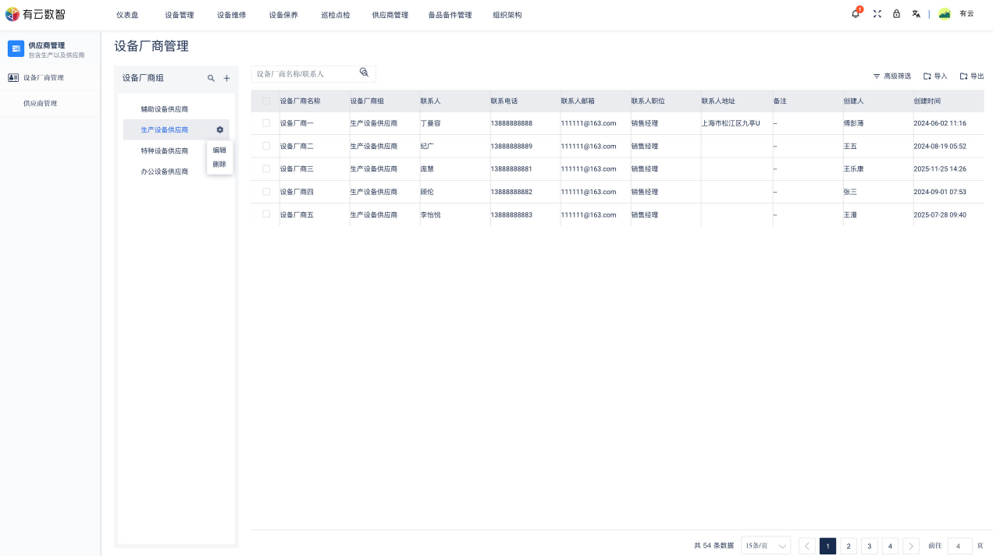The image size is (993, 556).
Task: Select 特种设备供应商 in the group tree
Action: pyautogui.click(x=164, y=151)
